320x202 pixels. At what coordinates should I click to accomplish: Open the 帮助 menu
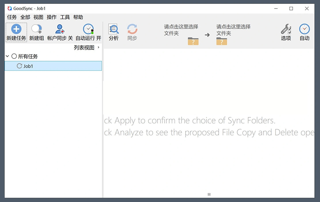coord(78,17)
